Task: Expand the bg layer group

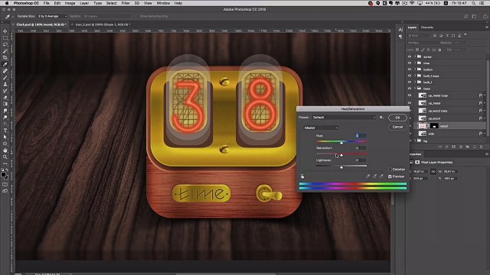Action: point(415,141)
